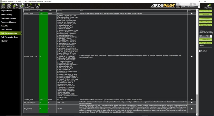The height and width of the screenshot is (116, 214).
Task: Sort by the Command column header
Action: (31, 11)
